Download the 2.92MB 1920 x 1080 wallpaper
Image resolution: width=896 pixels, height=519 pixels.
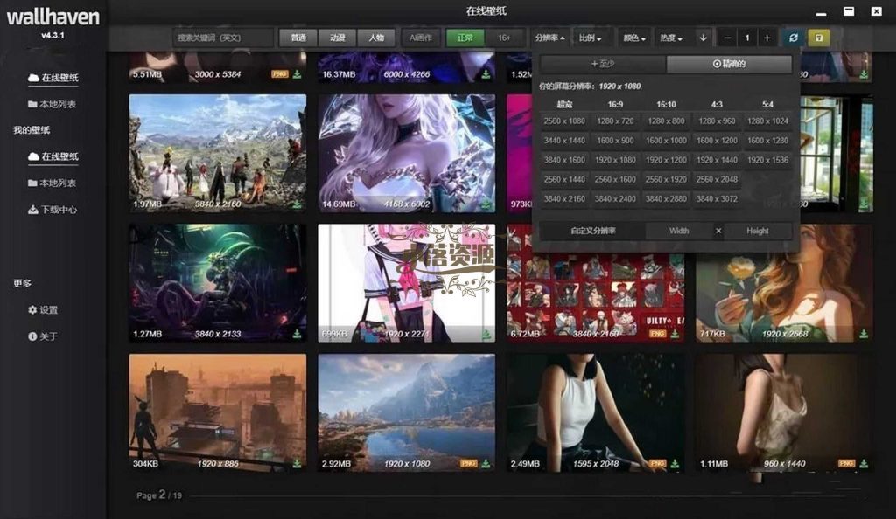[486, 464]
